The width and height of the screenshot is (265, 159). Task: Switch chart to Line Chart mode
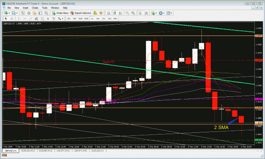[120, 13]
